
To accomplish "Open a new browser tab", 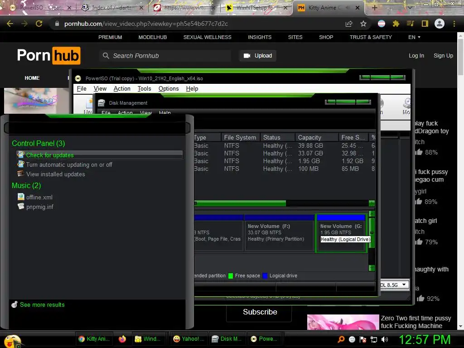I will tap(374, 8).
